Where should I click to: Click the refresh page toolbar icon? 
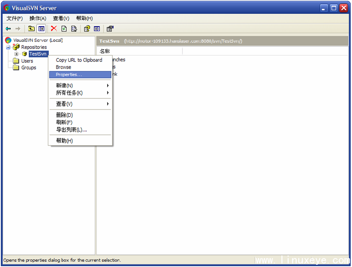[x=64, y=28]
